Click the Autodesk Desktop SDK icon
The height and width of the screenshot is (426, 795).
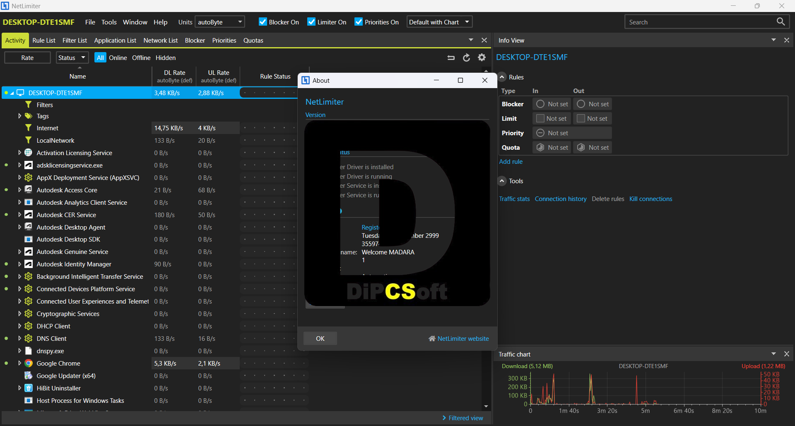pyautogui.click(x=29, y=239)
